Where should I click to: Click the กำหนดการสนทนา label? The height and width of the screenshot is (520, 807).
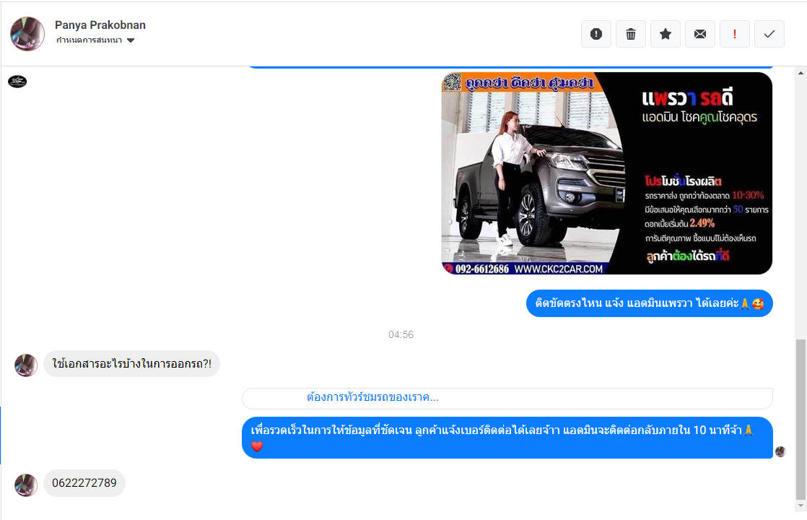[89, 40]
